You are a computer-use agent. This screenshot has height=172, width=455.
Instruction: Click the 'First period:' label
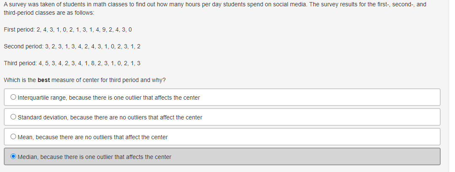click(x=19, y=30)
